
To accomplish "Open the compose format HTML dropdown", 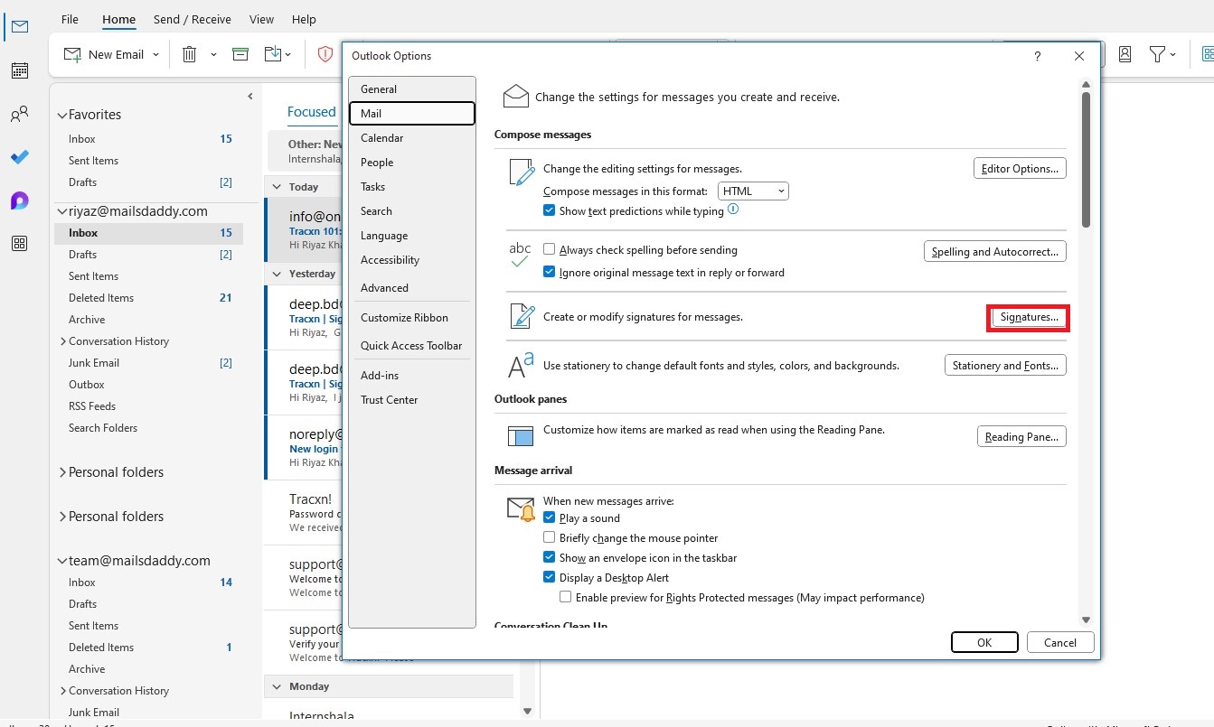I will click(753, 191).
